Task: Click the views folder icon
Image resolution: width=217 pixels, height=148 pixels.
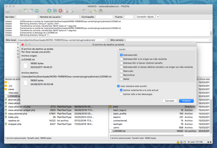Action: (x=6, y=89)
